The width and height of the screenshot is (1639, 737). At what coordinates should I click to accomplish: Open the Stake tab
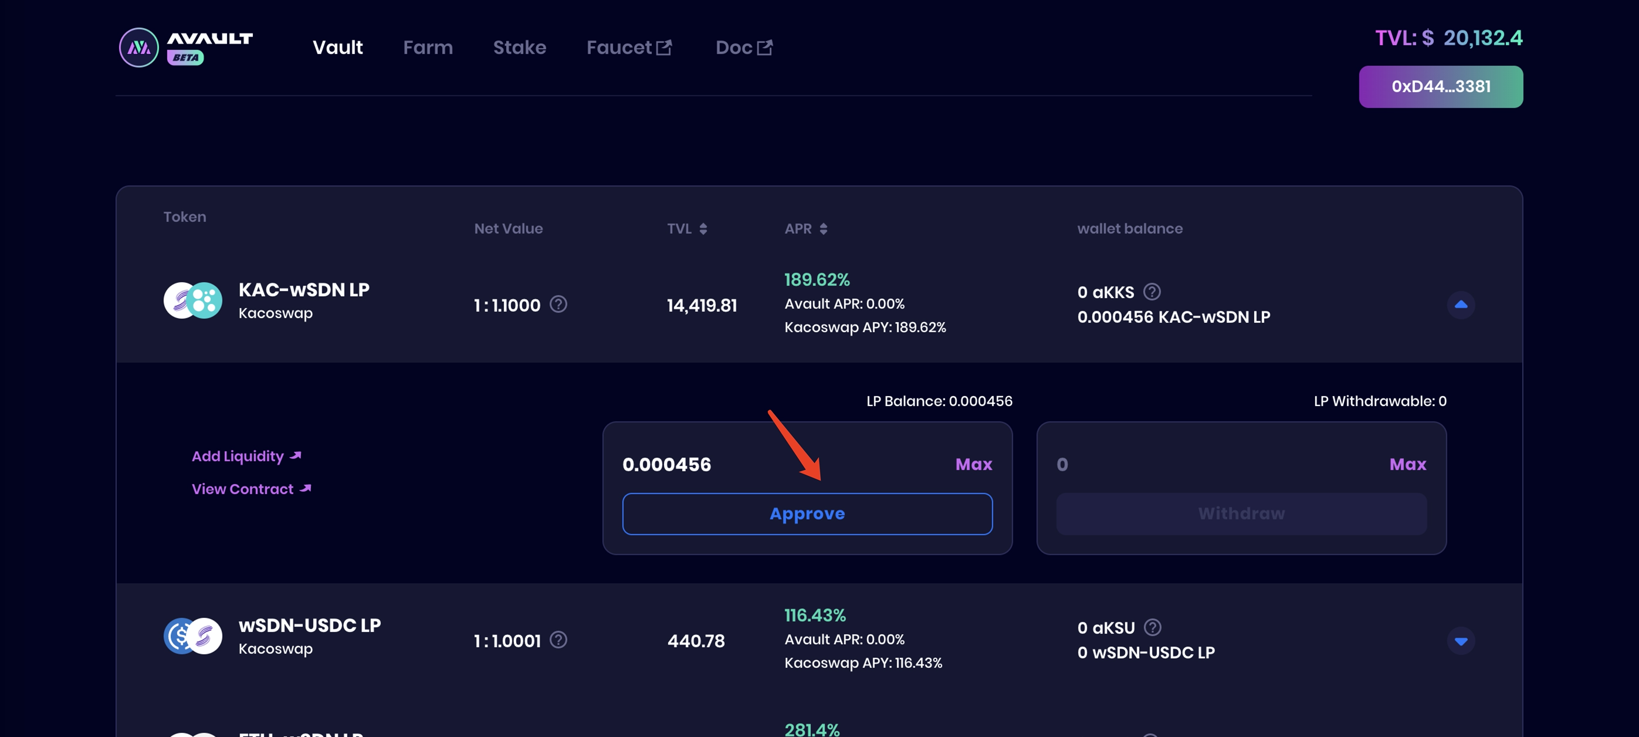[x=519, y=48]
